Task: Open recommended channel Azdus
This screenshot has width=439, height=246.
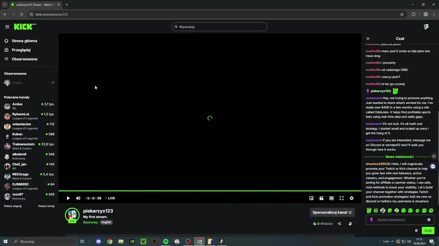Action: (29, 106)
